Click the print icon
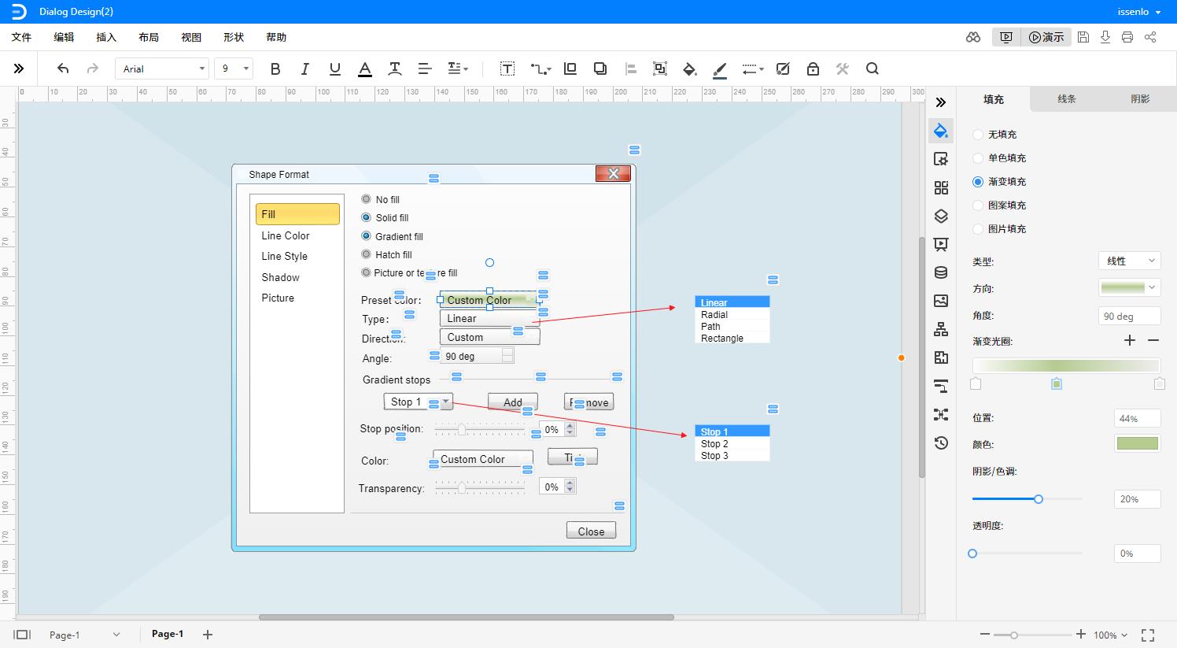1177x648 pixels. coord(1127,37)
